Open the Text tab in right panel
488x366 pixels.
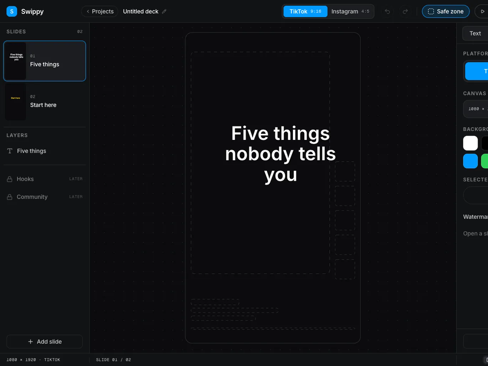[475, 33]
